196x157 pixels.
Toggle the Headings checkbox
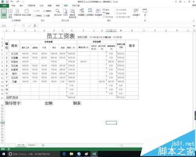46,16
